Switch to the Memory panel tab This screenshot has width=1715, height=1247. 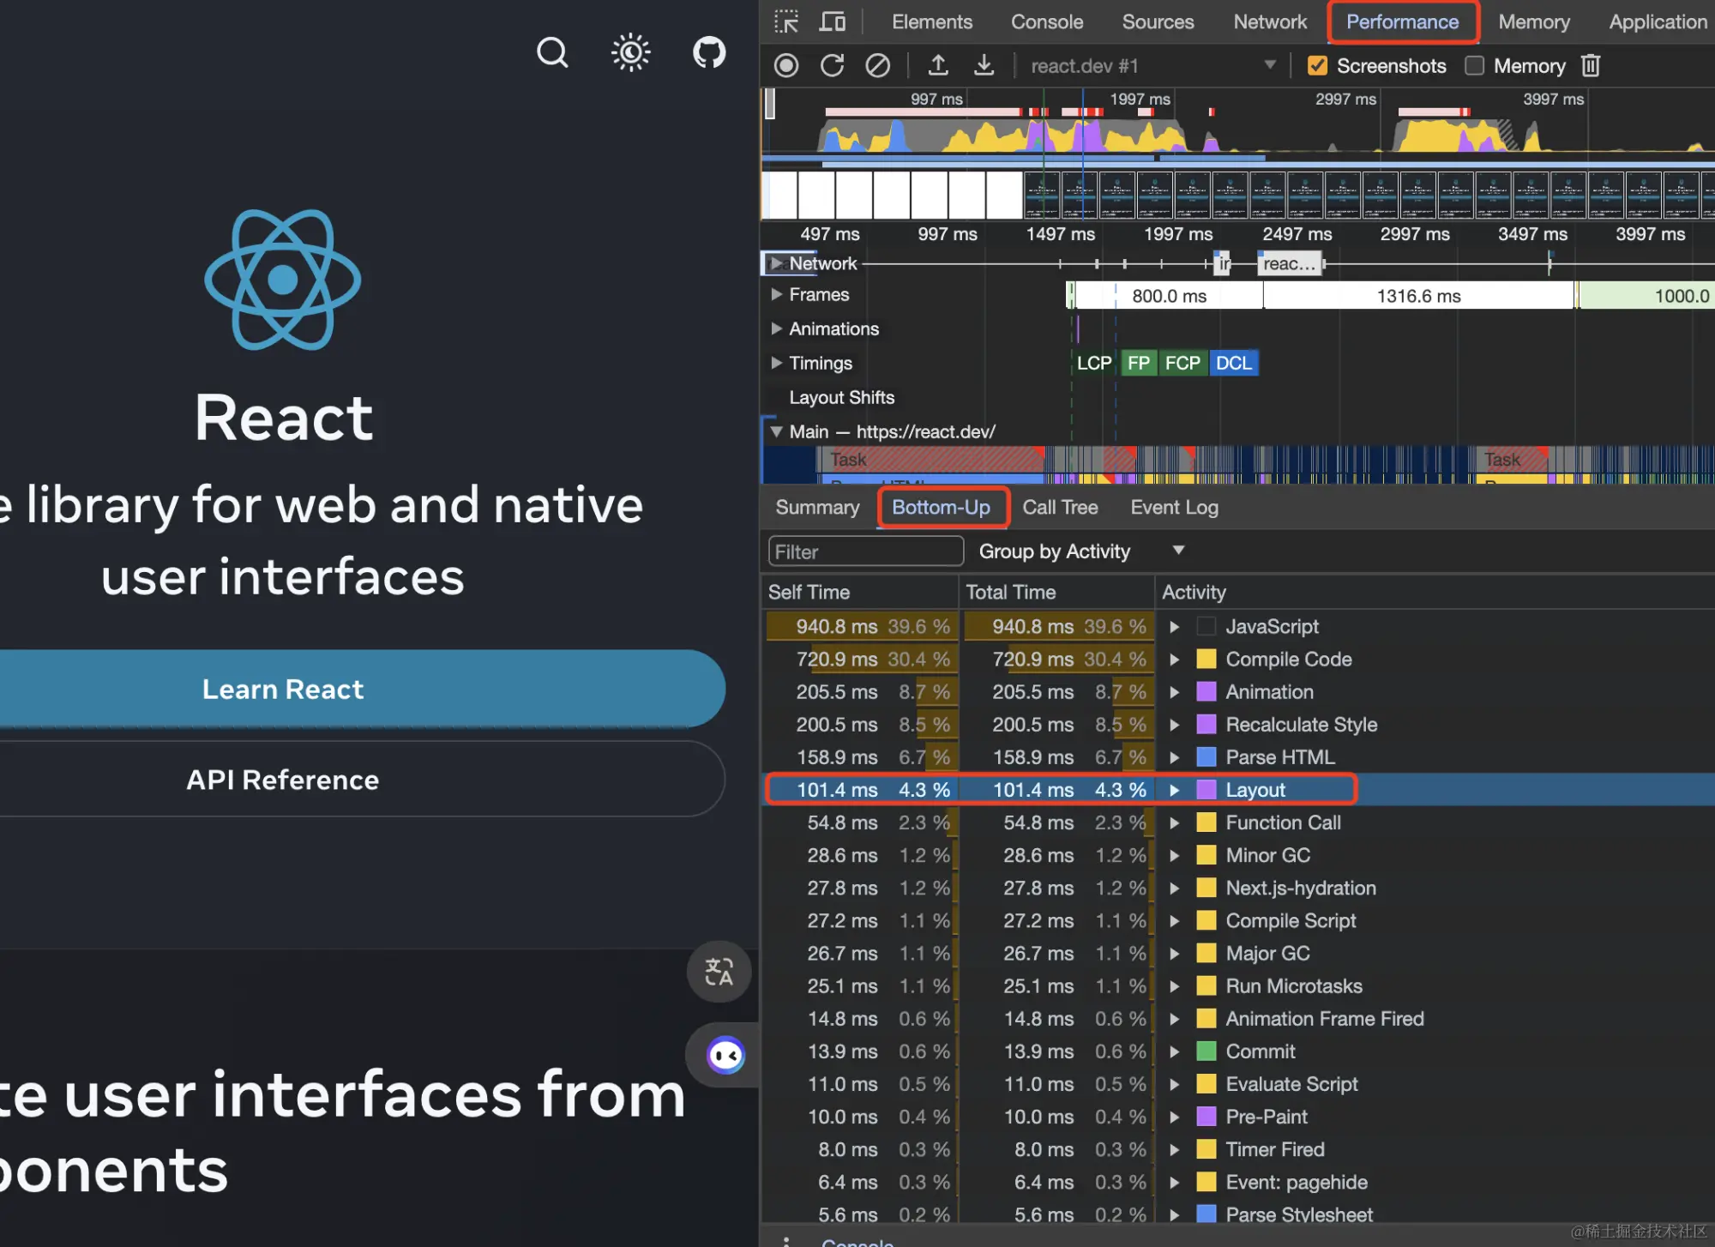(x=1534, y=21)
